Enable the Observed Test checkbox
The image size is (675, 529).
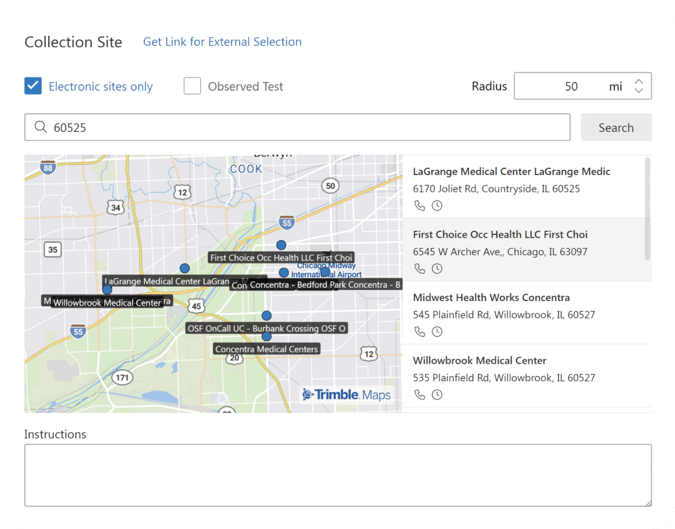192,86
